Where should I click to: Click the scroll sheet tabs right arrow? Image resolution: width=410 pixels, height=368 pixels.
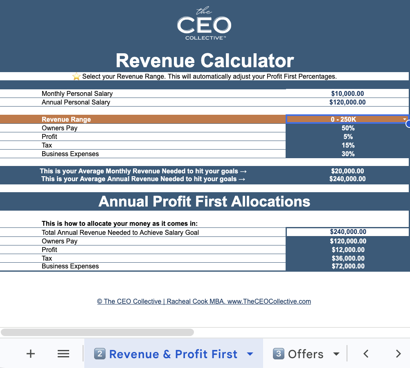pyautogui.click(x=398, y=354)
